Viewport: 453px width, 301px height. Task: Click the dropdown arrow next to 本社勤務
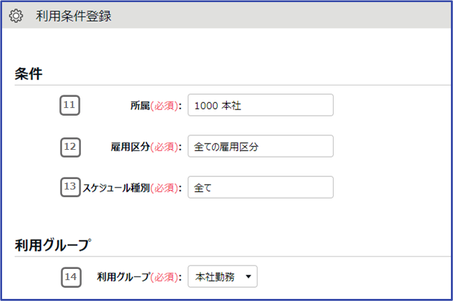tap(248, 277)
